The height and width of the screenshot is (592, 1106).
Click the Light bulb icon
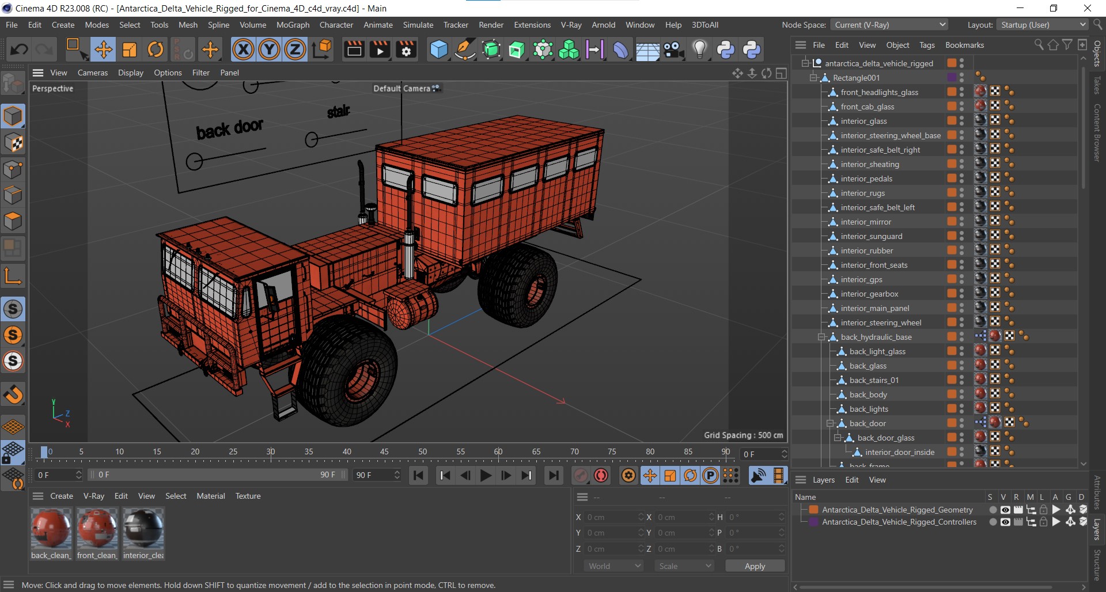[699, 50]
